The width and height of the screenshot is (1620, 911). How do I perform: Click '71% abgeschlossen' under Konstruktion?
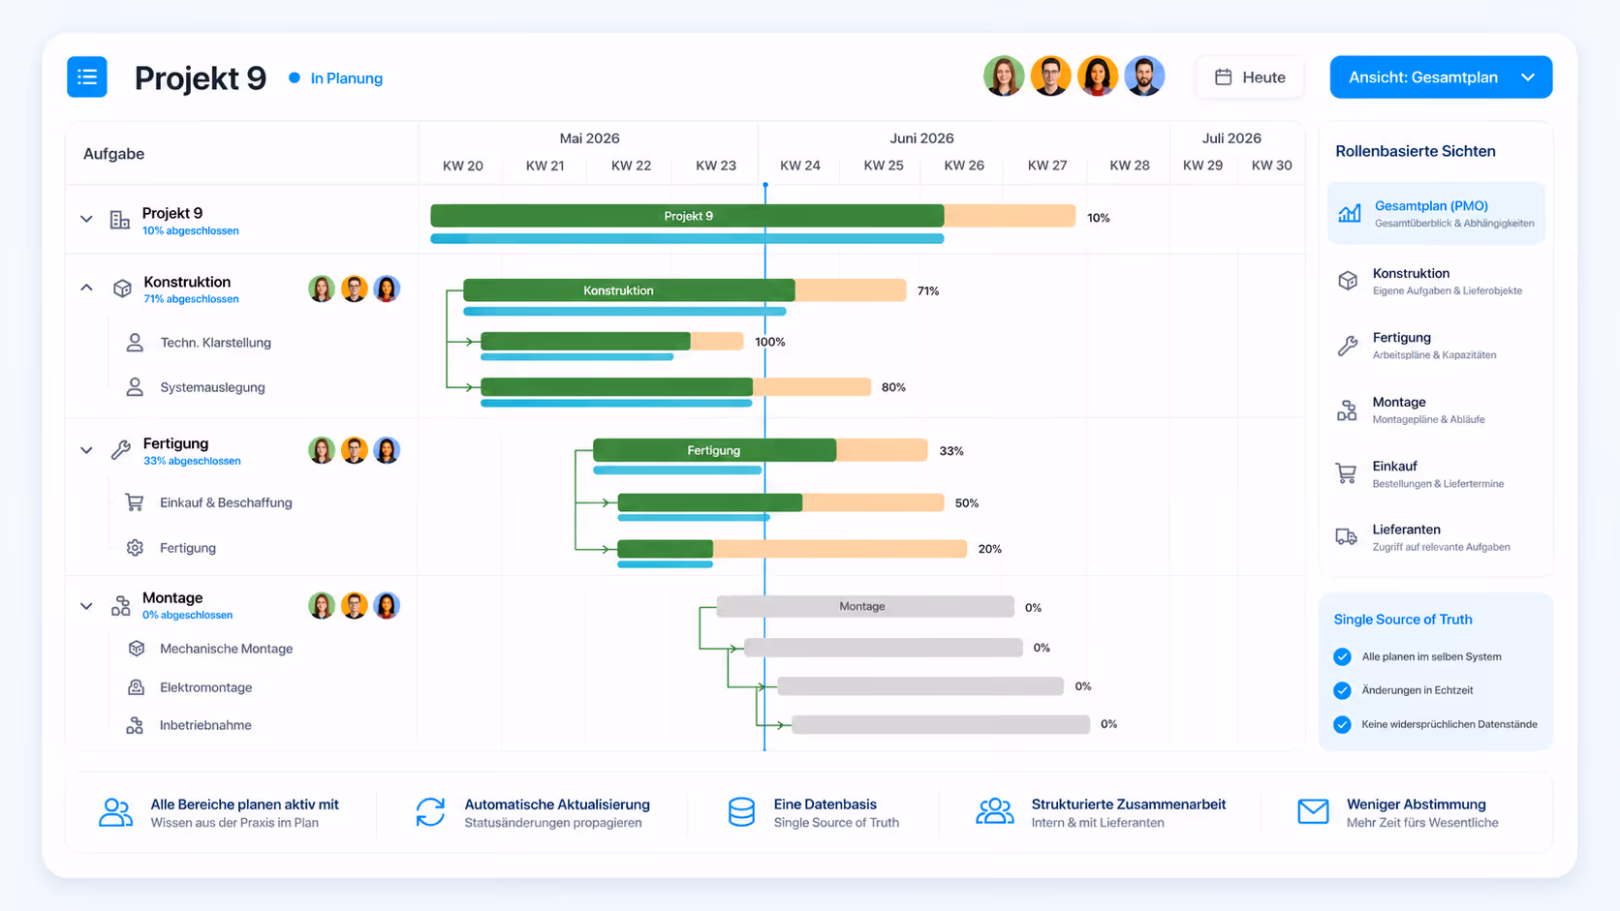(191, 299)
